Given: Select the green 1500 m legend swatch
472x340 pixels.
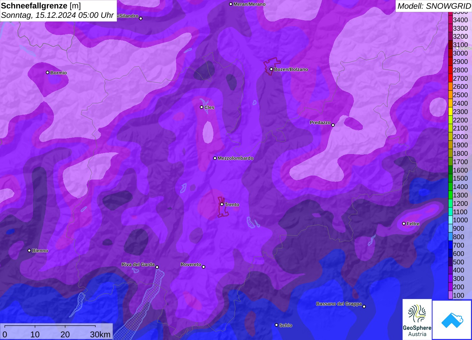Looking at the screenshot, I should pos(450,178).
